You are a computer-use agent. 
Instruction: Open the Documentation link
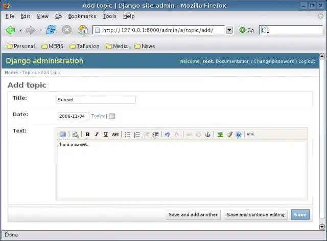232,61
